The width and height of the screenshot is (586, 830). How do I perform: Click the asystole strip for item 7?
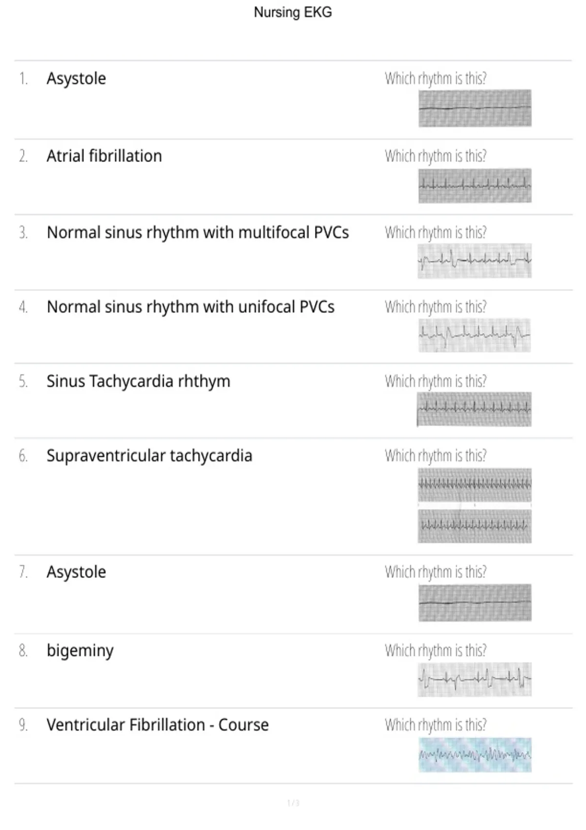475,602
